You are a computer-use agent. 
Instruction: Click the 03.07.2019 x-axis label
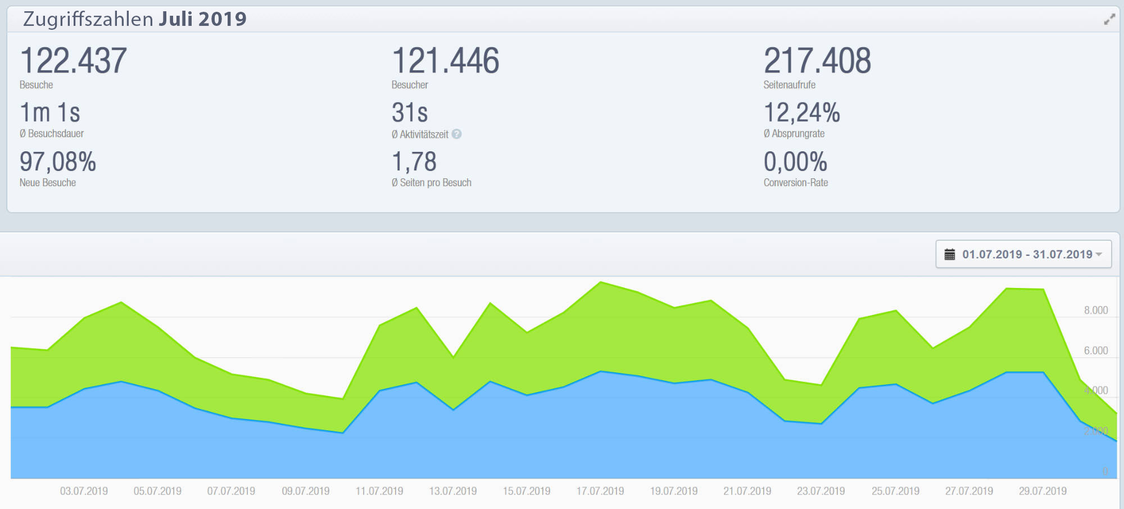pyautogui.click(x=84, y=491)
